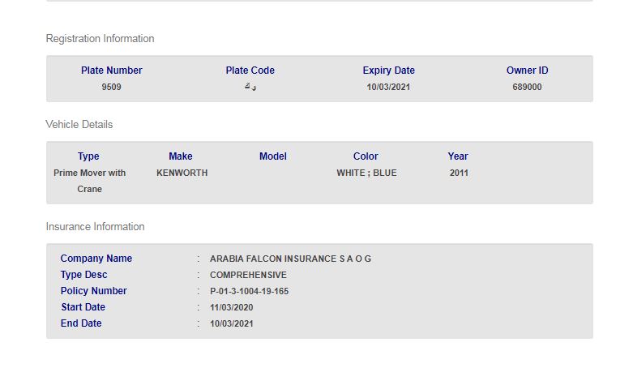Image resolution: width=633 pixels, height=368 pixels.
Task: Click the Expiry Date column label
Action: pos(388,71)
